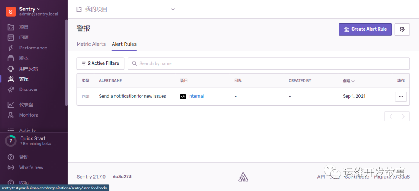Open the Dashboards chart icon
Viewport: 419px width, 191px height.
[x=11, y=105]
